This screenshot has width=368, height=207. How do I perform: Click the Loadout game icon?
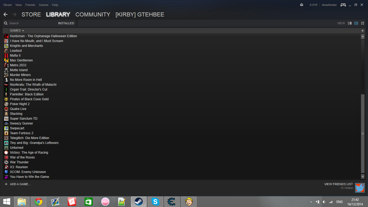(6, 51)
